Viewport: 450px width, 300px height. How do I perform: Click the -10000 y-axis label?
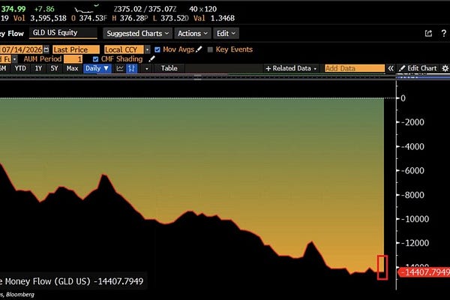[x=416, y=219]
